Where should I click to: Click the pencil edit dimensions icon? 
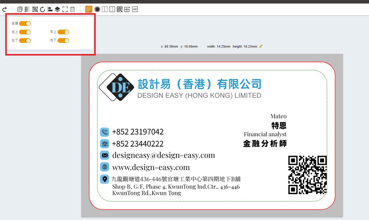261,46
